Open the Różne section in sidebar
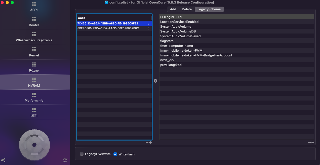 (x=34, y=67)
